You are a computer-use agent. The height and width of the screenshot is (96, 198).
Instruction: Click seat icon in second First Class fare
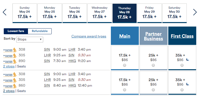click(x=188, y=84)
